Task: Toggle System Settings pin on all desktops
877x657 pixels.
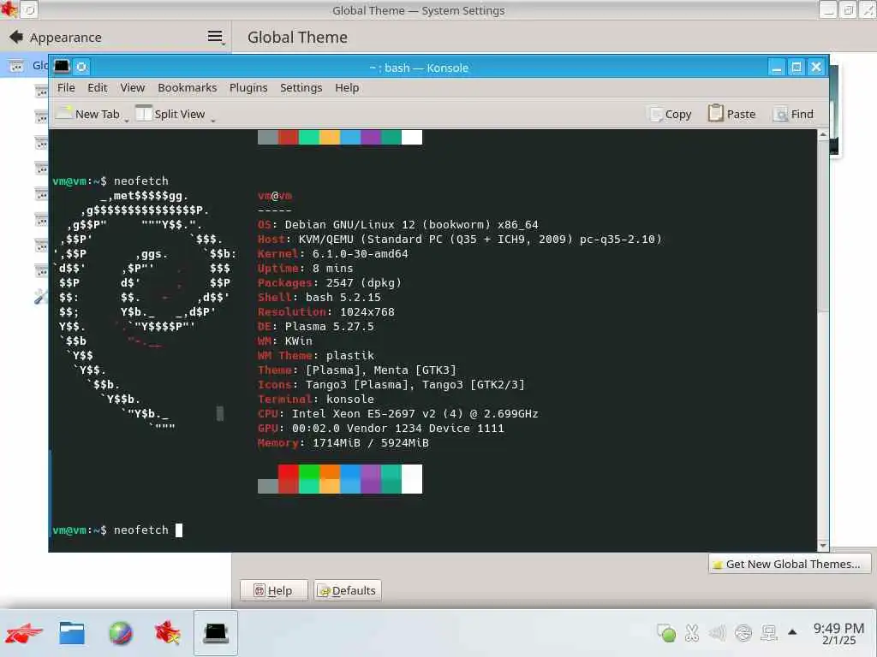Action: 30,9
